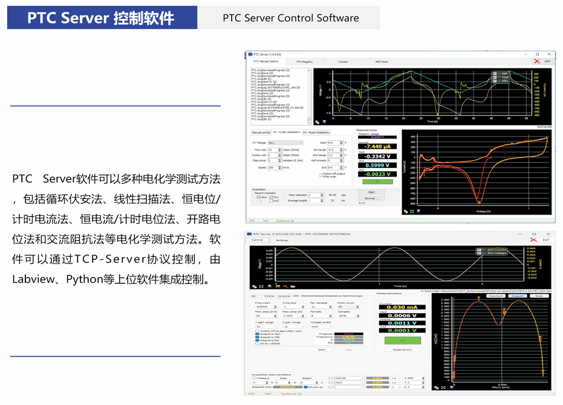Click the Save as ... button

[371, 198]
